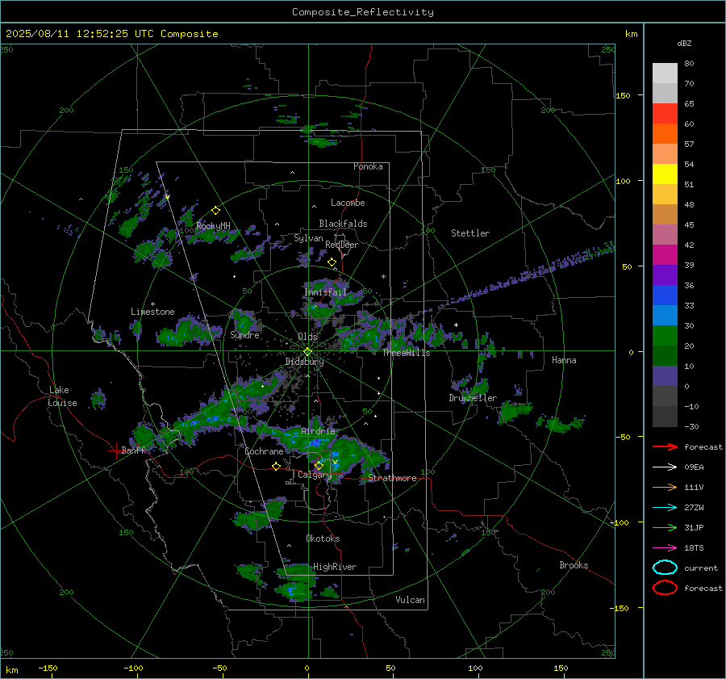Image resolution: width=726 pixels, height=679 pixels.
Task: Click the white 09EA arrow icon
Action: coord(665,467)
